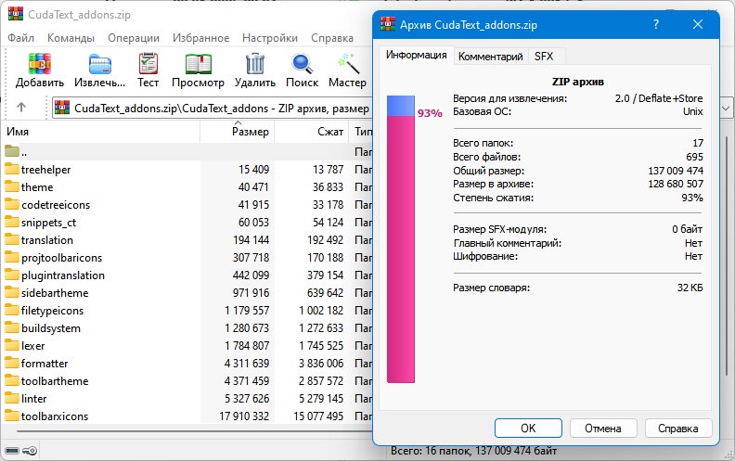Click the 32 КБ dictionary size value
Viewport: 735px width, 461px height.
(690, 288)
